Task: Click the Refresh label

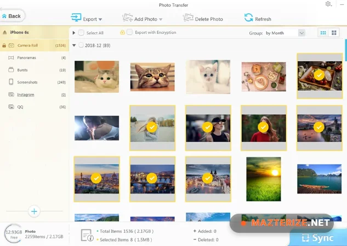Action: point(263,19)
